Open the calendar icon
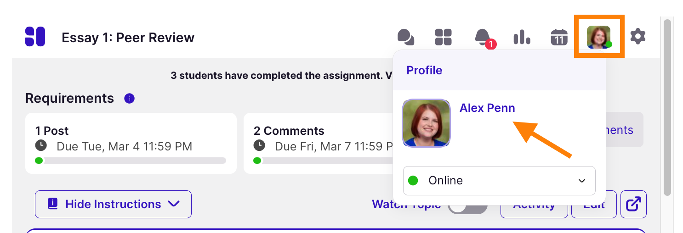Viewport: 683px width, 233px height. coord(559,37)
